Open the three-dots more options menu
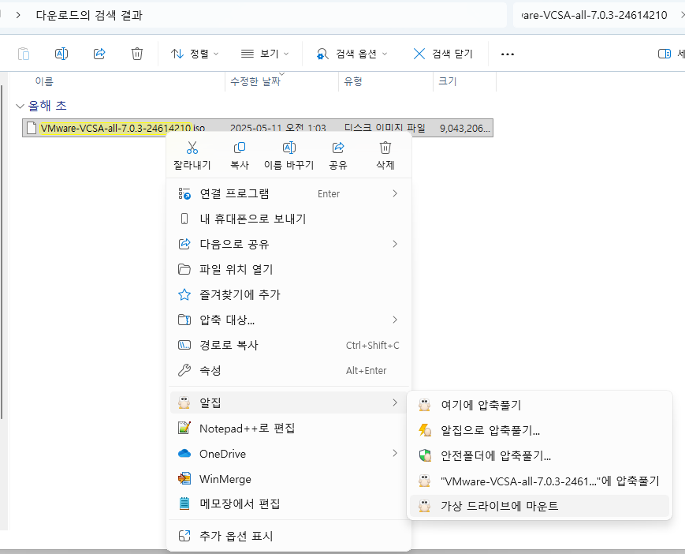 point(507,54)
